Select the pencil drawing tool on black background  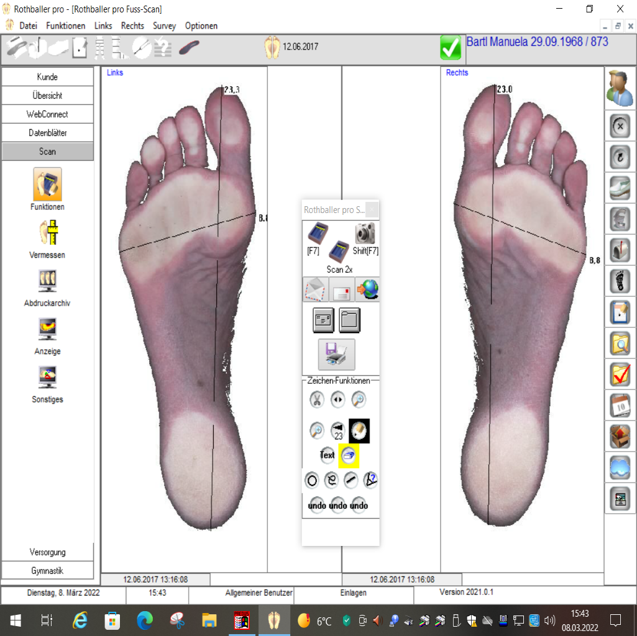359,430
